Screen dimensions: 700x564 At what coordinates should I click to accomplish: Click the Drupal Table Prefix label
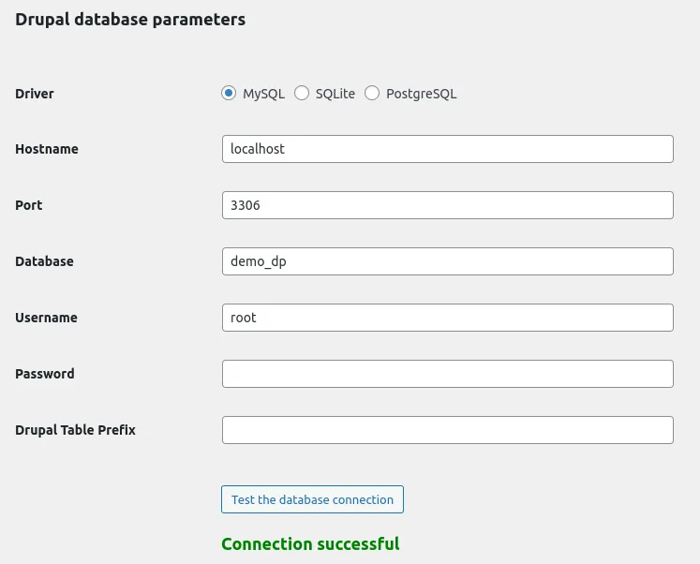[x=75, y=430]
